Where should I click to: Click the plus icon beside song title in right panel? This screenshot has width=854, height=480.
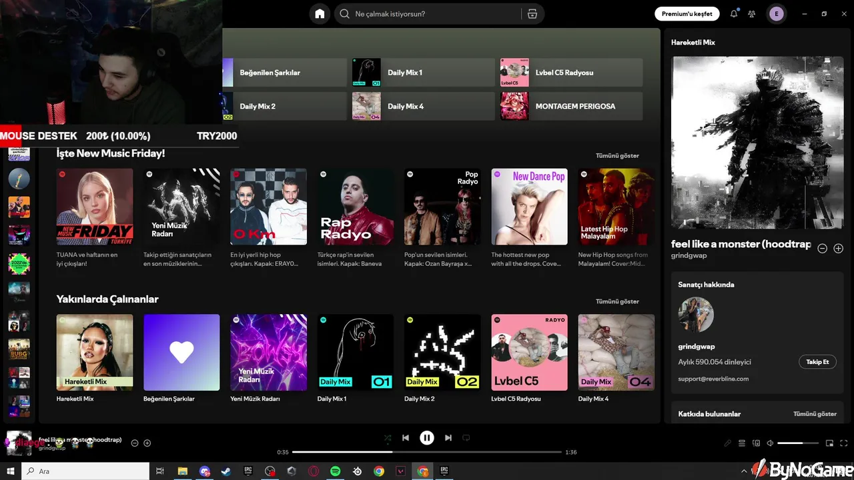[839, 249]
